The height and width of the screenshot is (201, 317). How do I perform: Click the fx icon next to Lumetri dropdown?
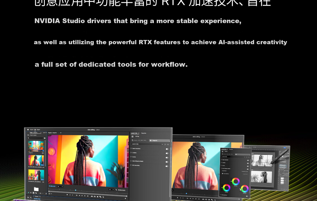tap(165, 144)
